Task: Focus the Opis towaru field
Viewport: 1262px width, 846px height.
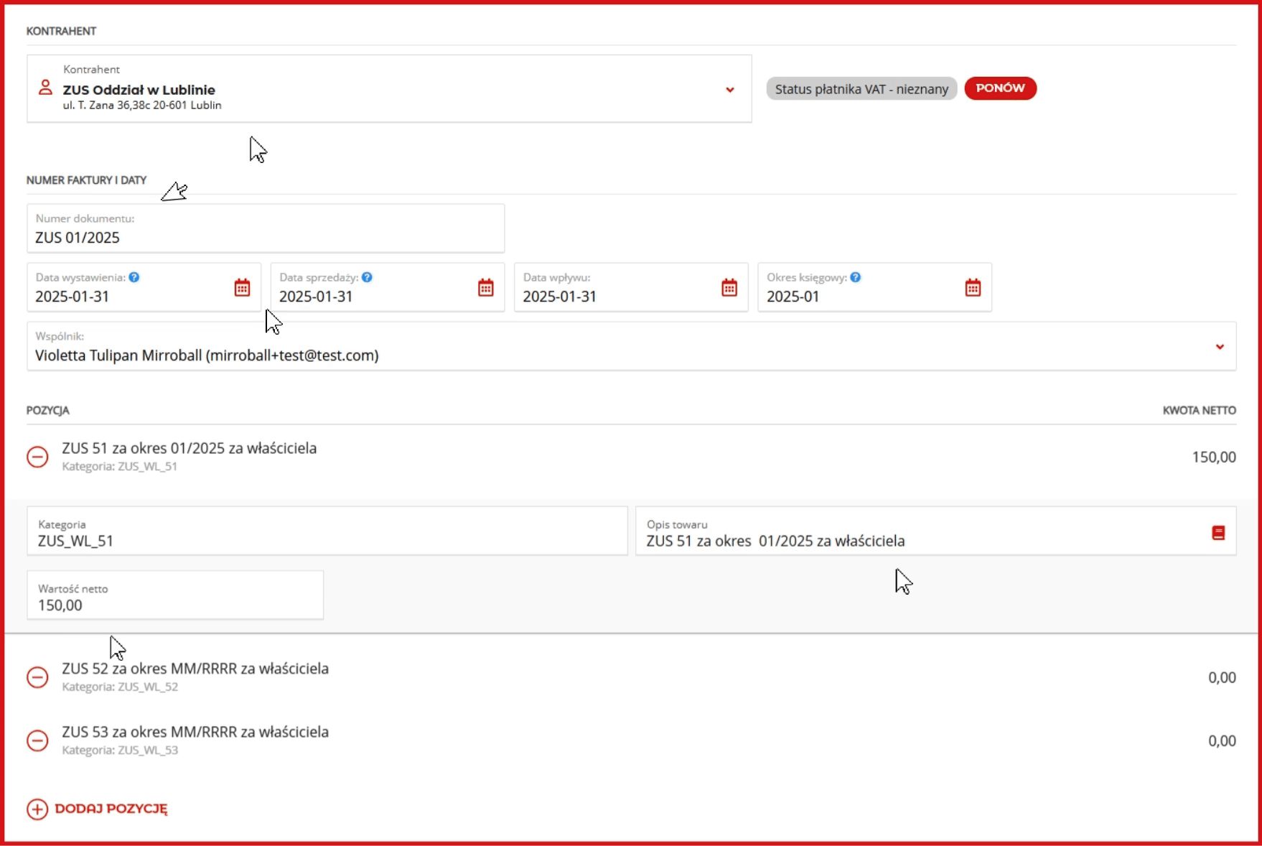Action: 935,531
